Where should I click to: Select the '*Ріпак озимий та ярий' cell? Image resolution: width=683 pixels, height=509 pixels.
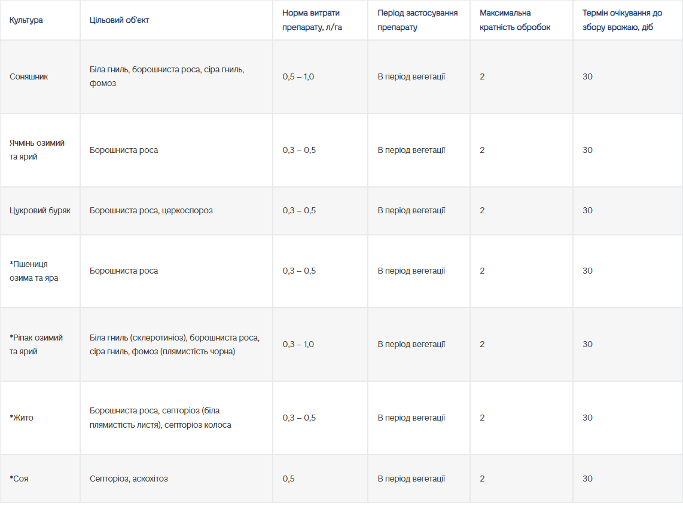[x=36, y=345]
